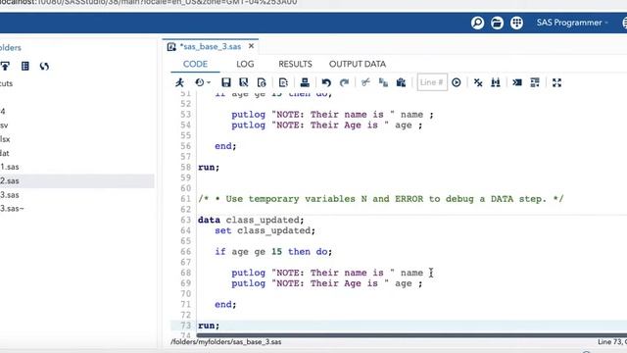The height and width of the screenshot is (353, 627).
Task: Click the comment on line 61
Action: pos(381,199)
